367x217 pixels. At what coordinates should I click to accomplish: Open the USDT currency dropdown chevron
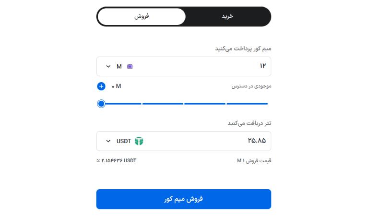[x=108, y=141]
